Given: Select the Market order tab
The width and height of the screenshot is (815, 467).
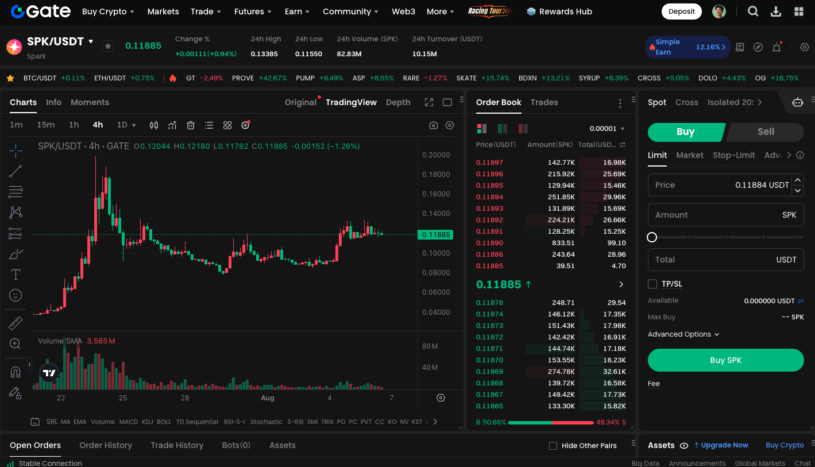Looking at the screenshot, I should click(x=690, y=155).
